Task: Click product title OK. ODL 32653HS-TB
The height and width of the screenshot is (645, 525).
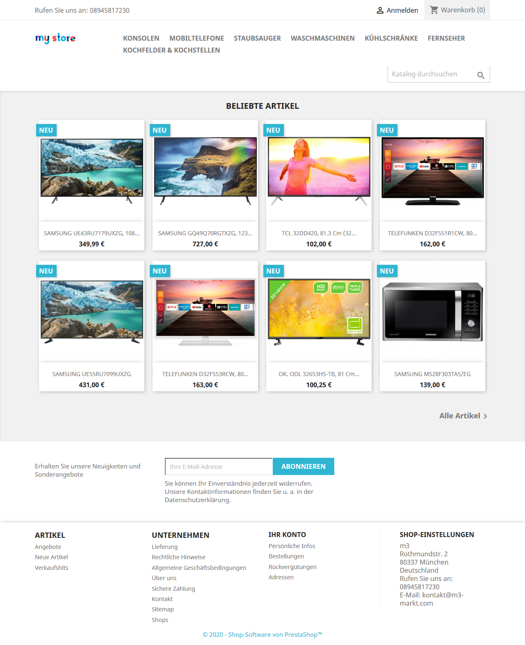Action: pyautogui.click(x=319, y=374)
